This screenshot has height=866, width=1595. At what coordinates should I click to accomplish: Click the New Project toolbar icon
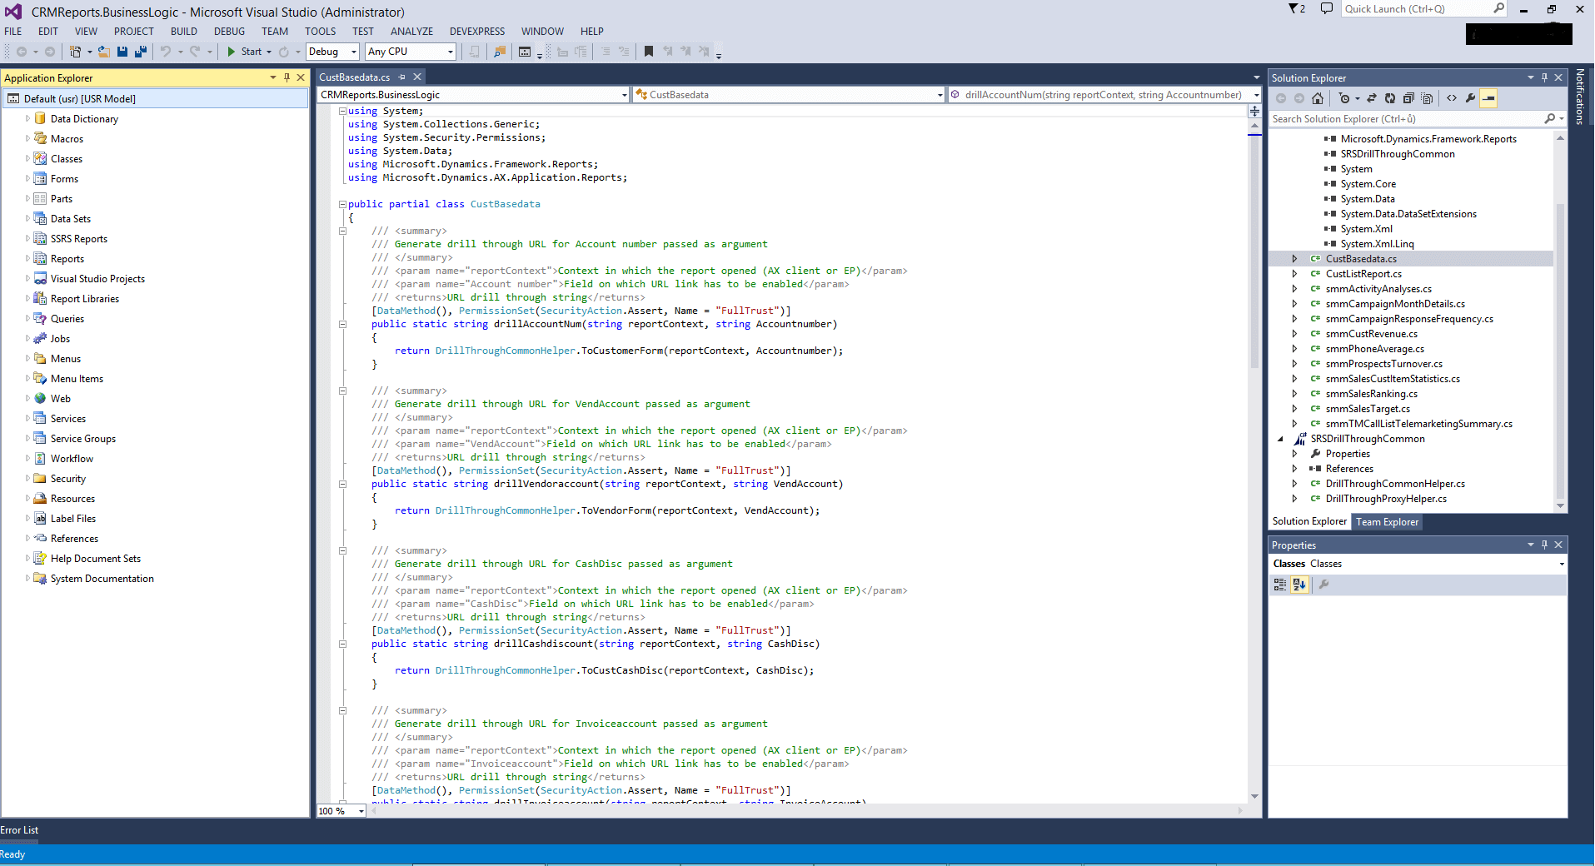[x=75, y=52]
